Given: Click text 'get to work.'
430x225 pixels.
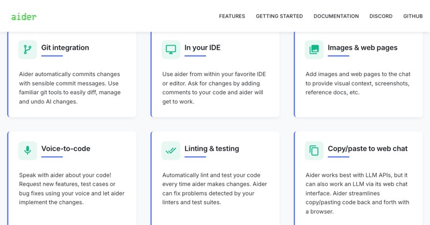Looking at the screenshot, I should tap(178, 101).
